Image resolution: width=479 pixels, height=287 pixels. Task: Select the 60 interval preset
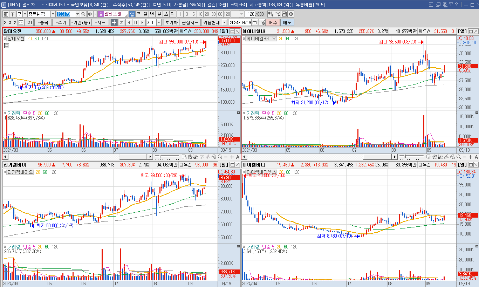[x=220, y=14]
